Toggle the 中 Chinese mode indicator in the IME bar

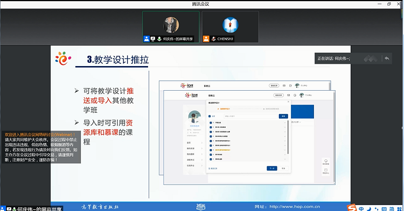pyautogui.click(x=361, y=209)
